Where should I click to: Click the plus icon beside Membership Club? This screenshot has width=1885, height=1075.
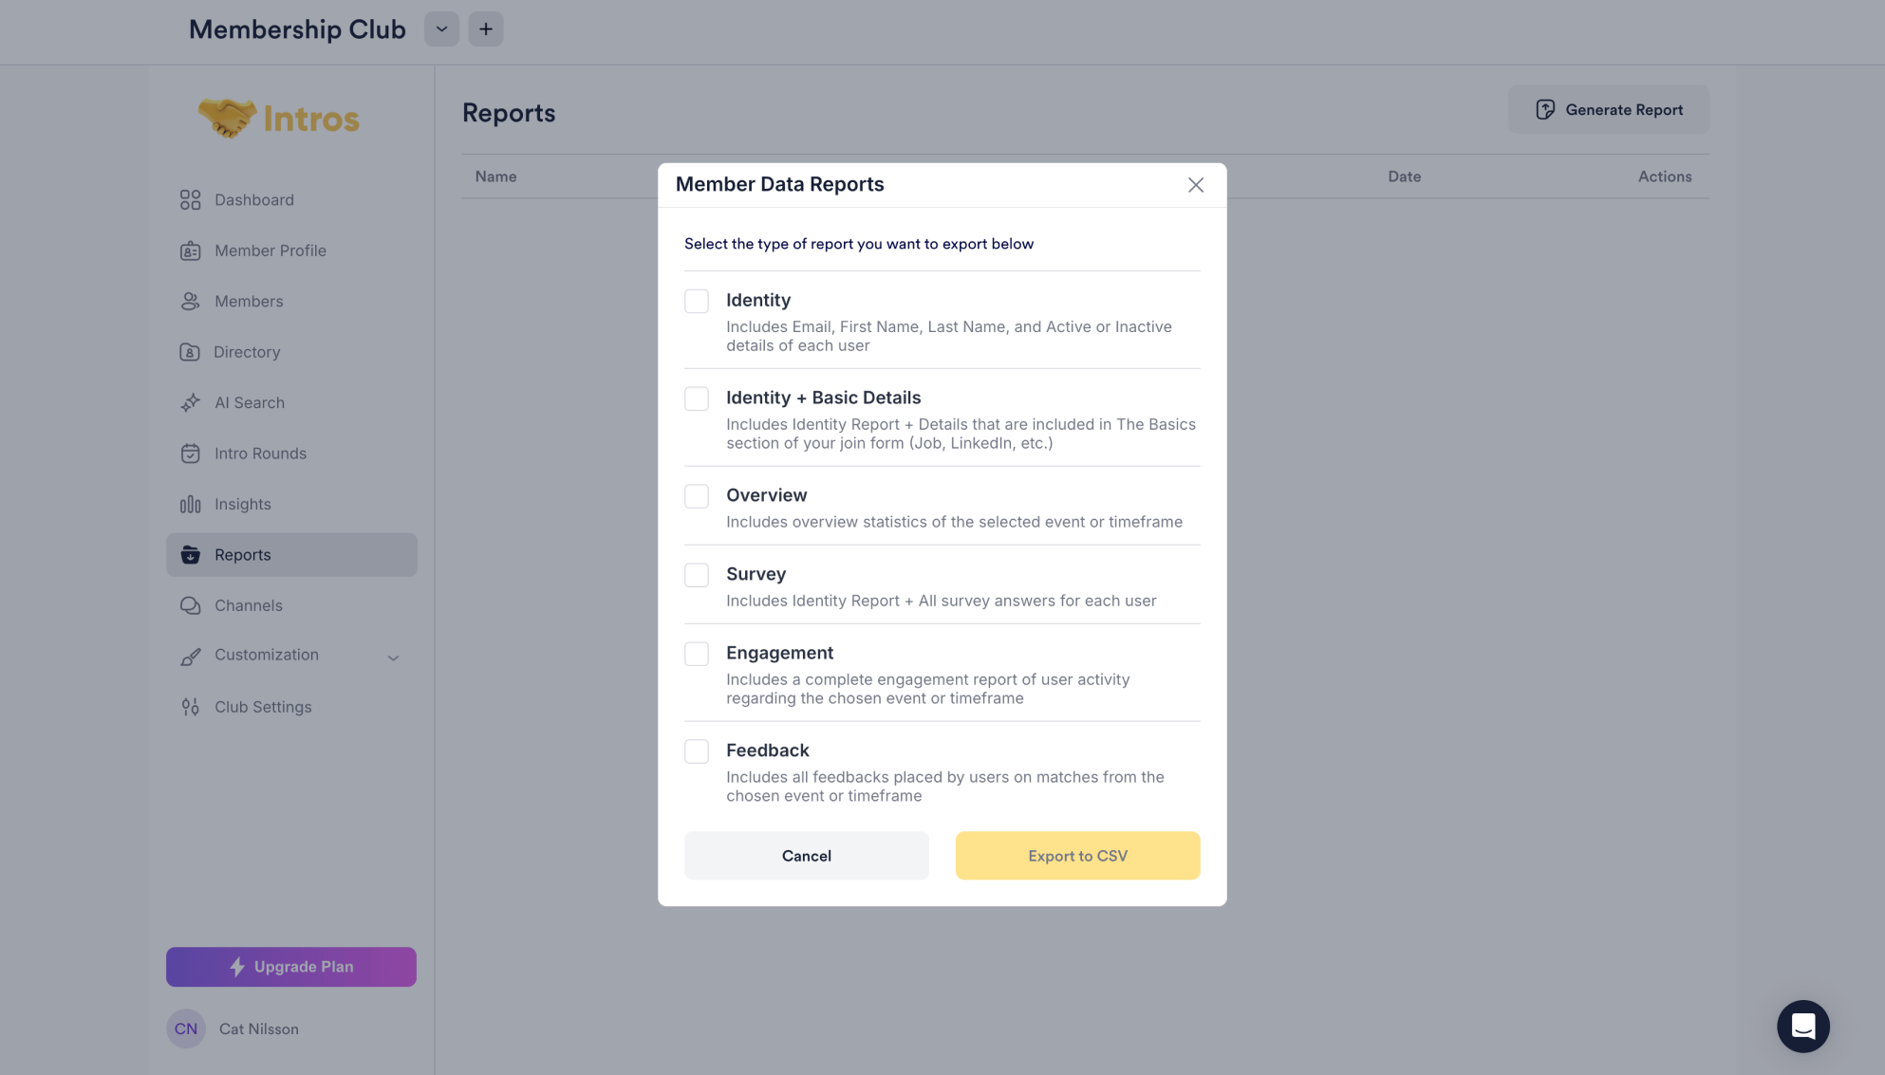point(486,29)
